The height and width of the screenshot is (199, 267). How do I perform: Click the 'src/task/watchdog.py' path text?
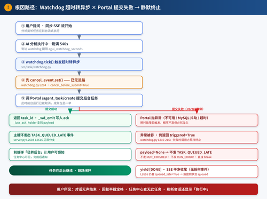coord(36,67)
